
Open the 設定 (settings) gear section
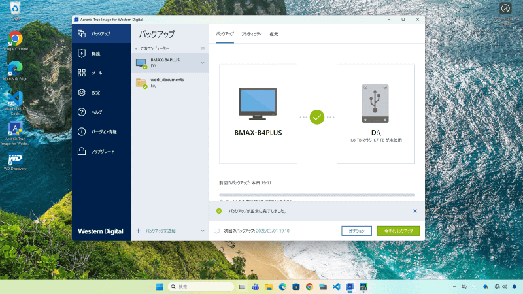coord(101,93)
